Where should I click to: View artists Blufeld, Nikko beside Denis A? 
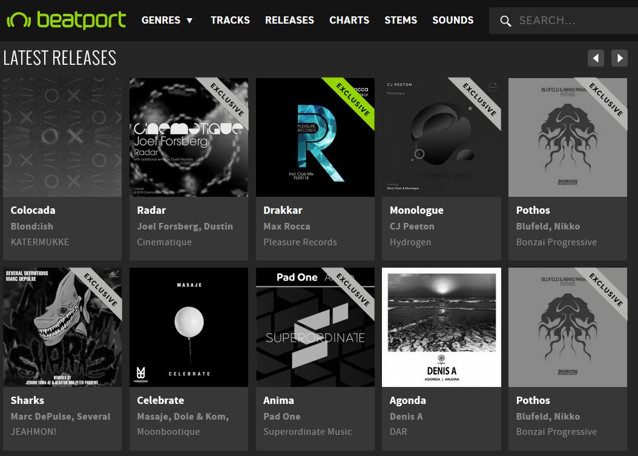coord(548,417)
